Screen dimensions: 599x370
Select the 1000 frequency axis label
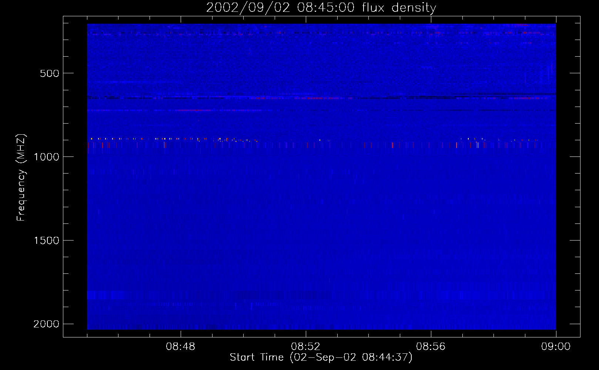[x=46, y=157]
